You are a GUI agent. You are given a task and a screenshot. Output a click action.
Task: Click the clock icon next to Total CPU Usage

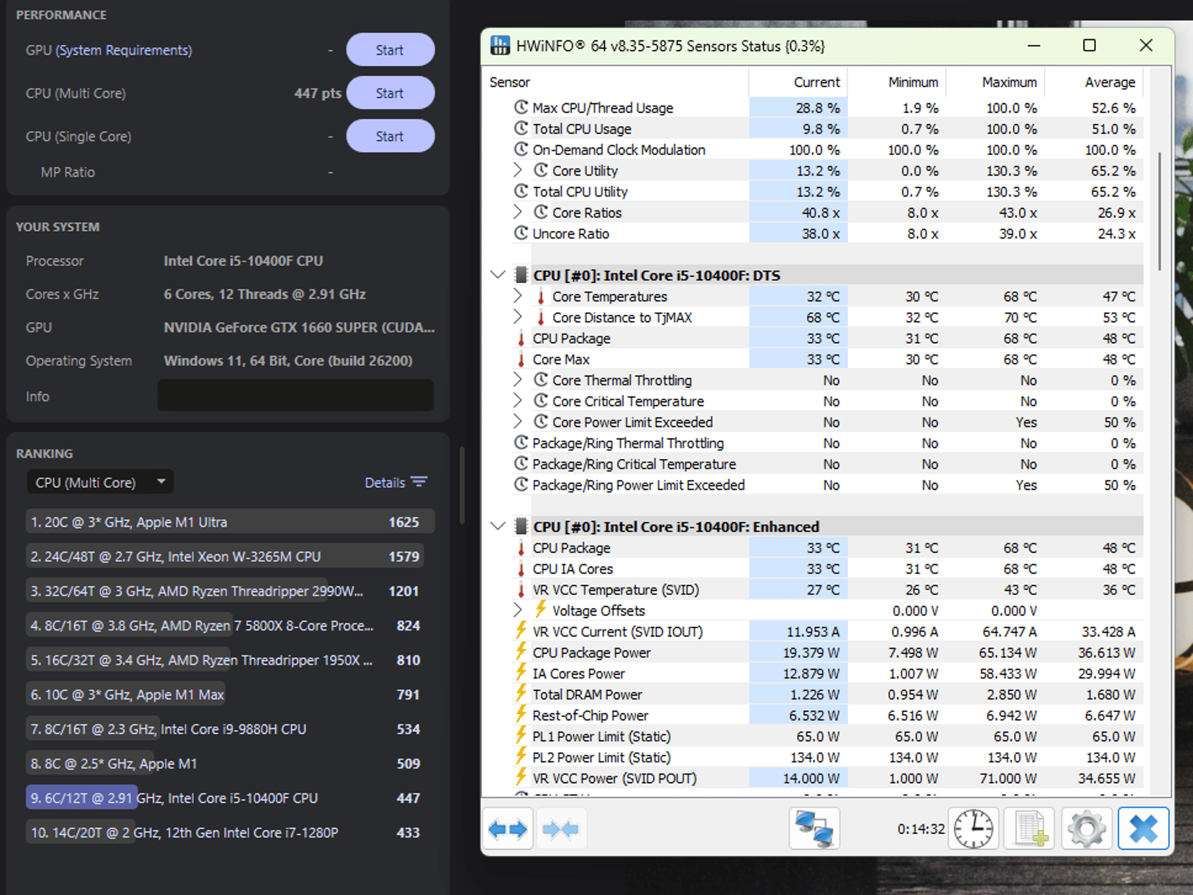pos(521,128)
